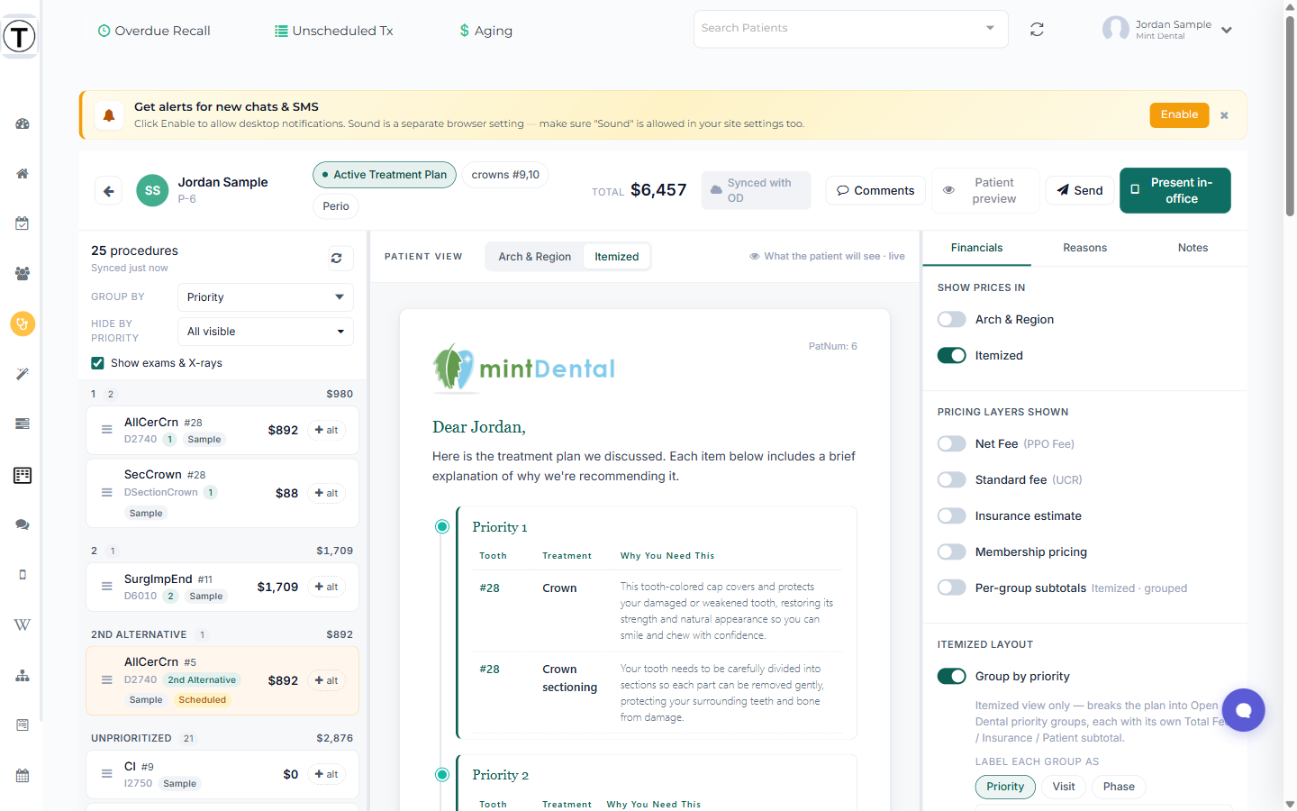Open the Perio treatment plan tab

pos(336,206)
